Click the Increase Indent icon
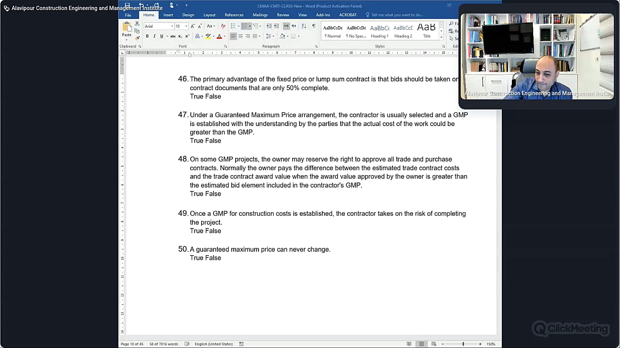The height and width of the screenshot is (348, 620). point(276,26)
